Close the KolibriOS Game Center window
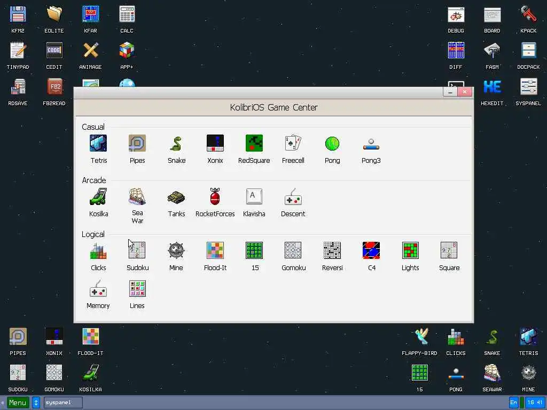The width and height of the screenshot is (547, 410). pos(465,92)
